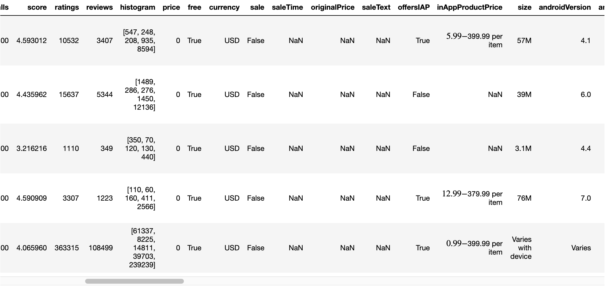Select the currency column header
The image size is (605, 287).
(224, 7)
